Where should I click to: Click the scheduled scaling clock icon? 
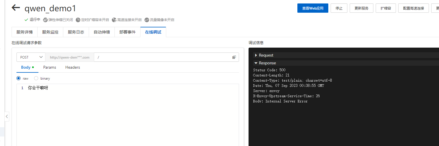click(x=78, y=20)
